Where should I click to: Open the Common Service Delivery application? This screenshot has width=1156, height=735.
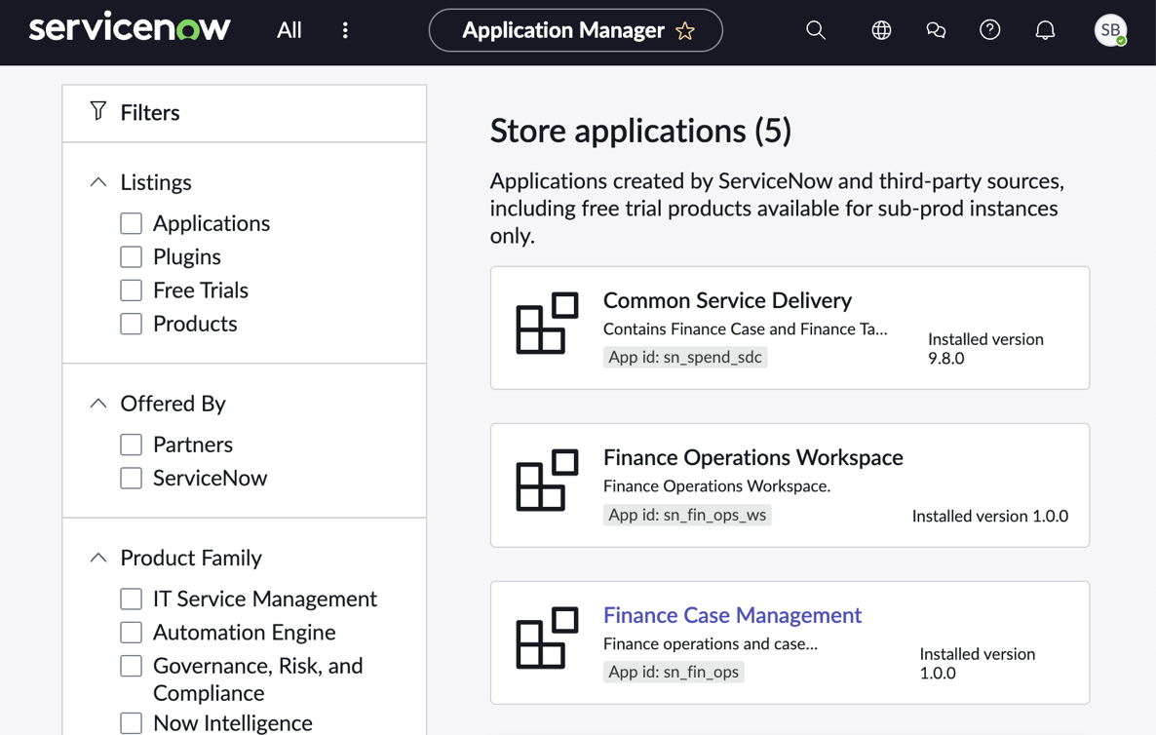point(727,300)
